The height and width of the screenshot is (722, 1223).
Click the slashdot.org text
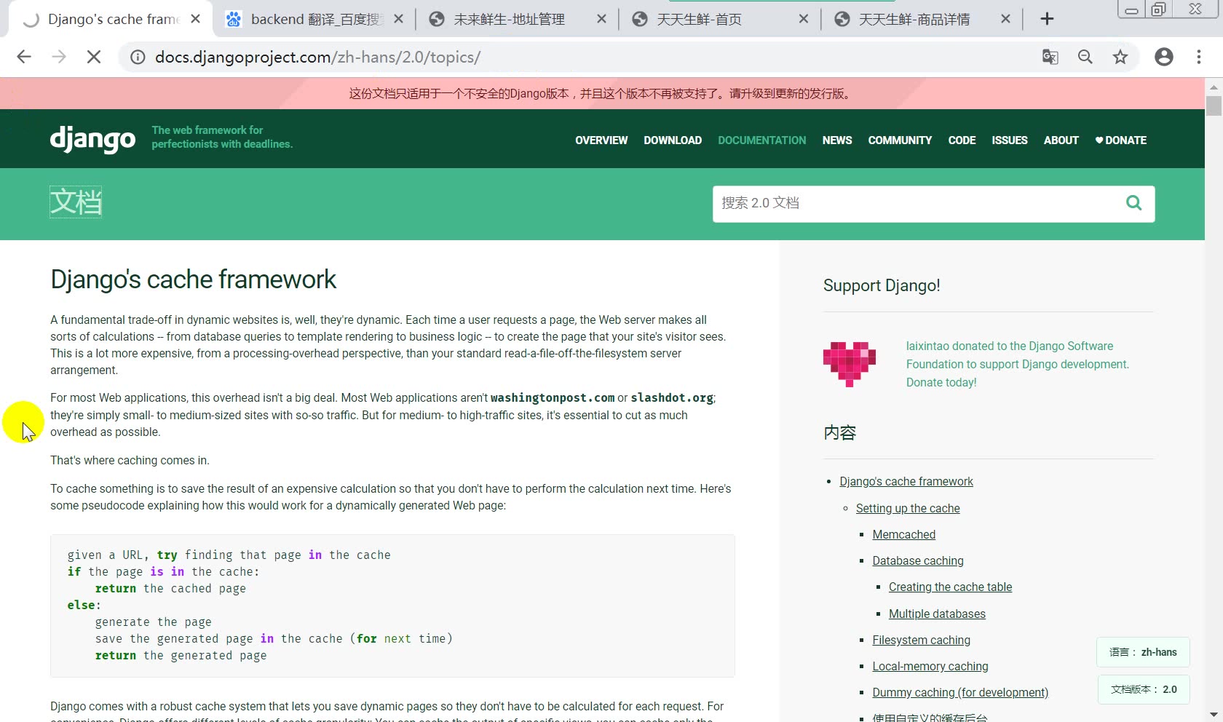click(671, 397)
